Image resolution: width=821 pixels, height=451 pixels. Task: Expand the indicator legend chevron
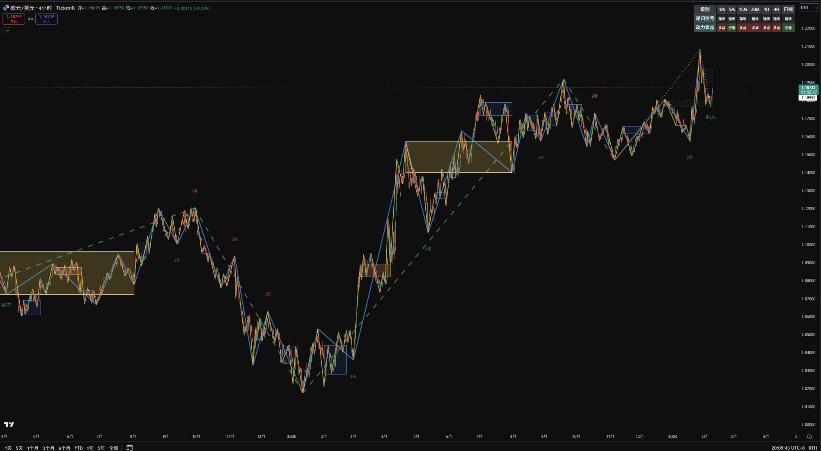[7, 31]
